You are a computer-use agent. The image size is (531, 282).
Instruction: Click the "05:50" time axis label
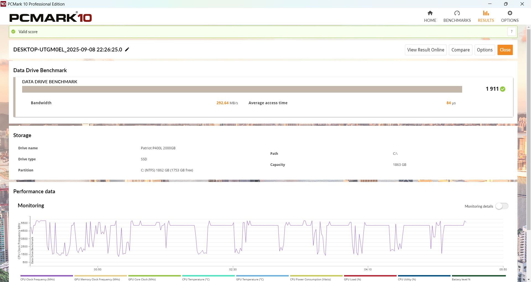coord(503,269)
